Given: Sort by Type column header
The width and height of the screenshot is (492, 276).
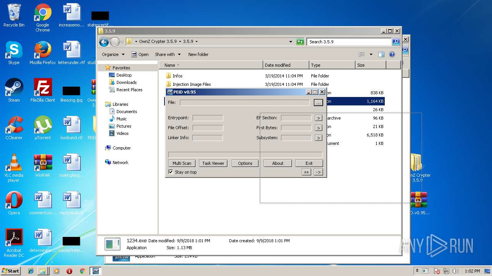Looking at the screenshot, I should [332, 65].
